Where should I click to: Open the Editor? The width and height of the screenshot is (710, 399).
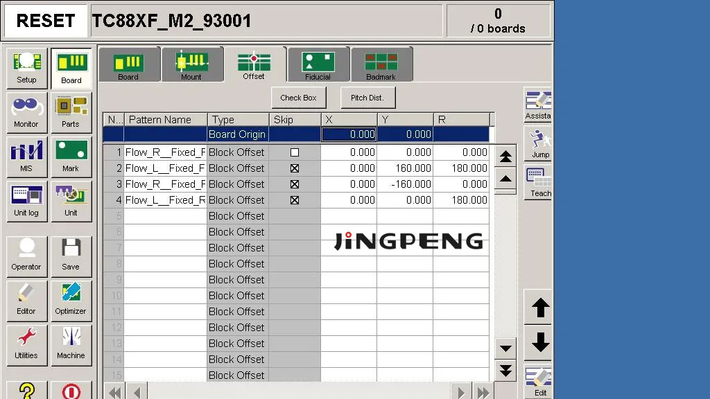click(x=27, y=301)
